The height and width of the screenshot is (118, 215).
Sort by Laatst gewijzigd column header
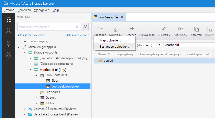pos(198,54)
